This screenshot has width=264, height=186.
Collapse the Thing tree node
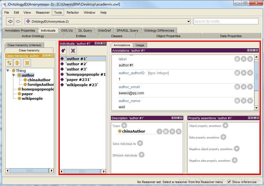coord(8,71)
